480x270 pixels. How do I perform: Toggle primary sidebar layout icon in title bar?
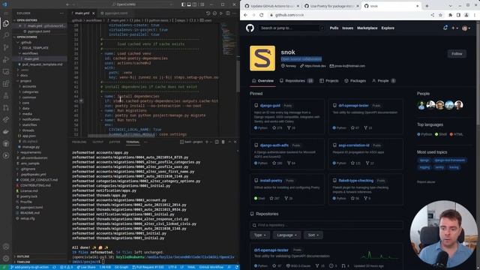pos(183,4)
